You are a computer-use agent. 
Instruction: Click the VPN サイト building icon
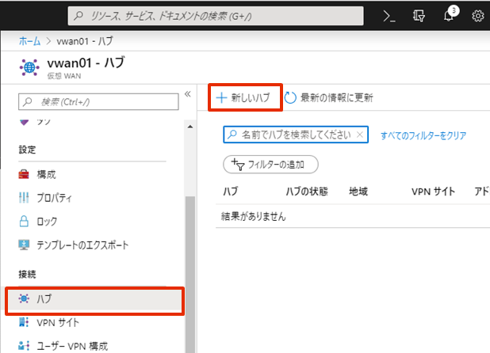point(24,322)
